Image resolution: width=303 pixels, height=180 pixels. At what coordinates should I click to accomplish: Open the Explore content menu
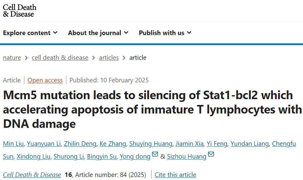pos(30,33)
